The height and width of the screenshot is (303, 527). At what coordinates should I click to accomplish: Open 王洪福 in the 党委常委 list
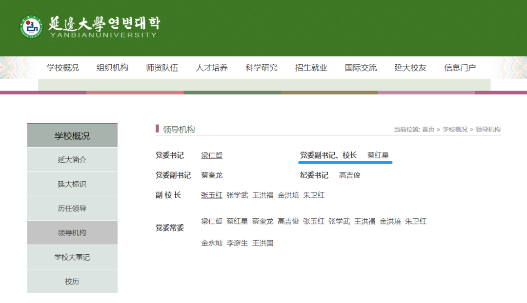(365, 222)
